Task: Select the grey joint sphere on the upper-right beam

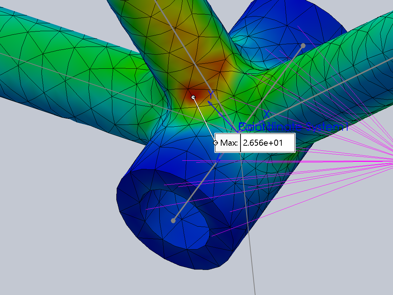Action: pos(304,45)
